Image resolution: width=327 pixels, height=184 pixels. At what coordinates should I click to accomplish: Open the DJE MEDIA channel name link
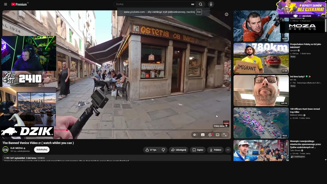click(17, 148)
